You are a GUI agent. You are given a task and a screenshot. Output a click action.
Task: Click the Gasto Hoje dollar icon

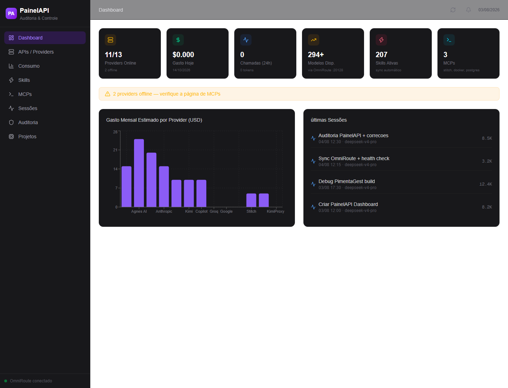[178, 40]
